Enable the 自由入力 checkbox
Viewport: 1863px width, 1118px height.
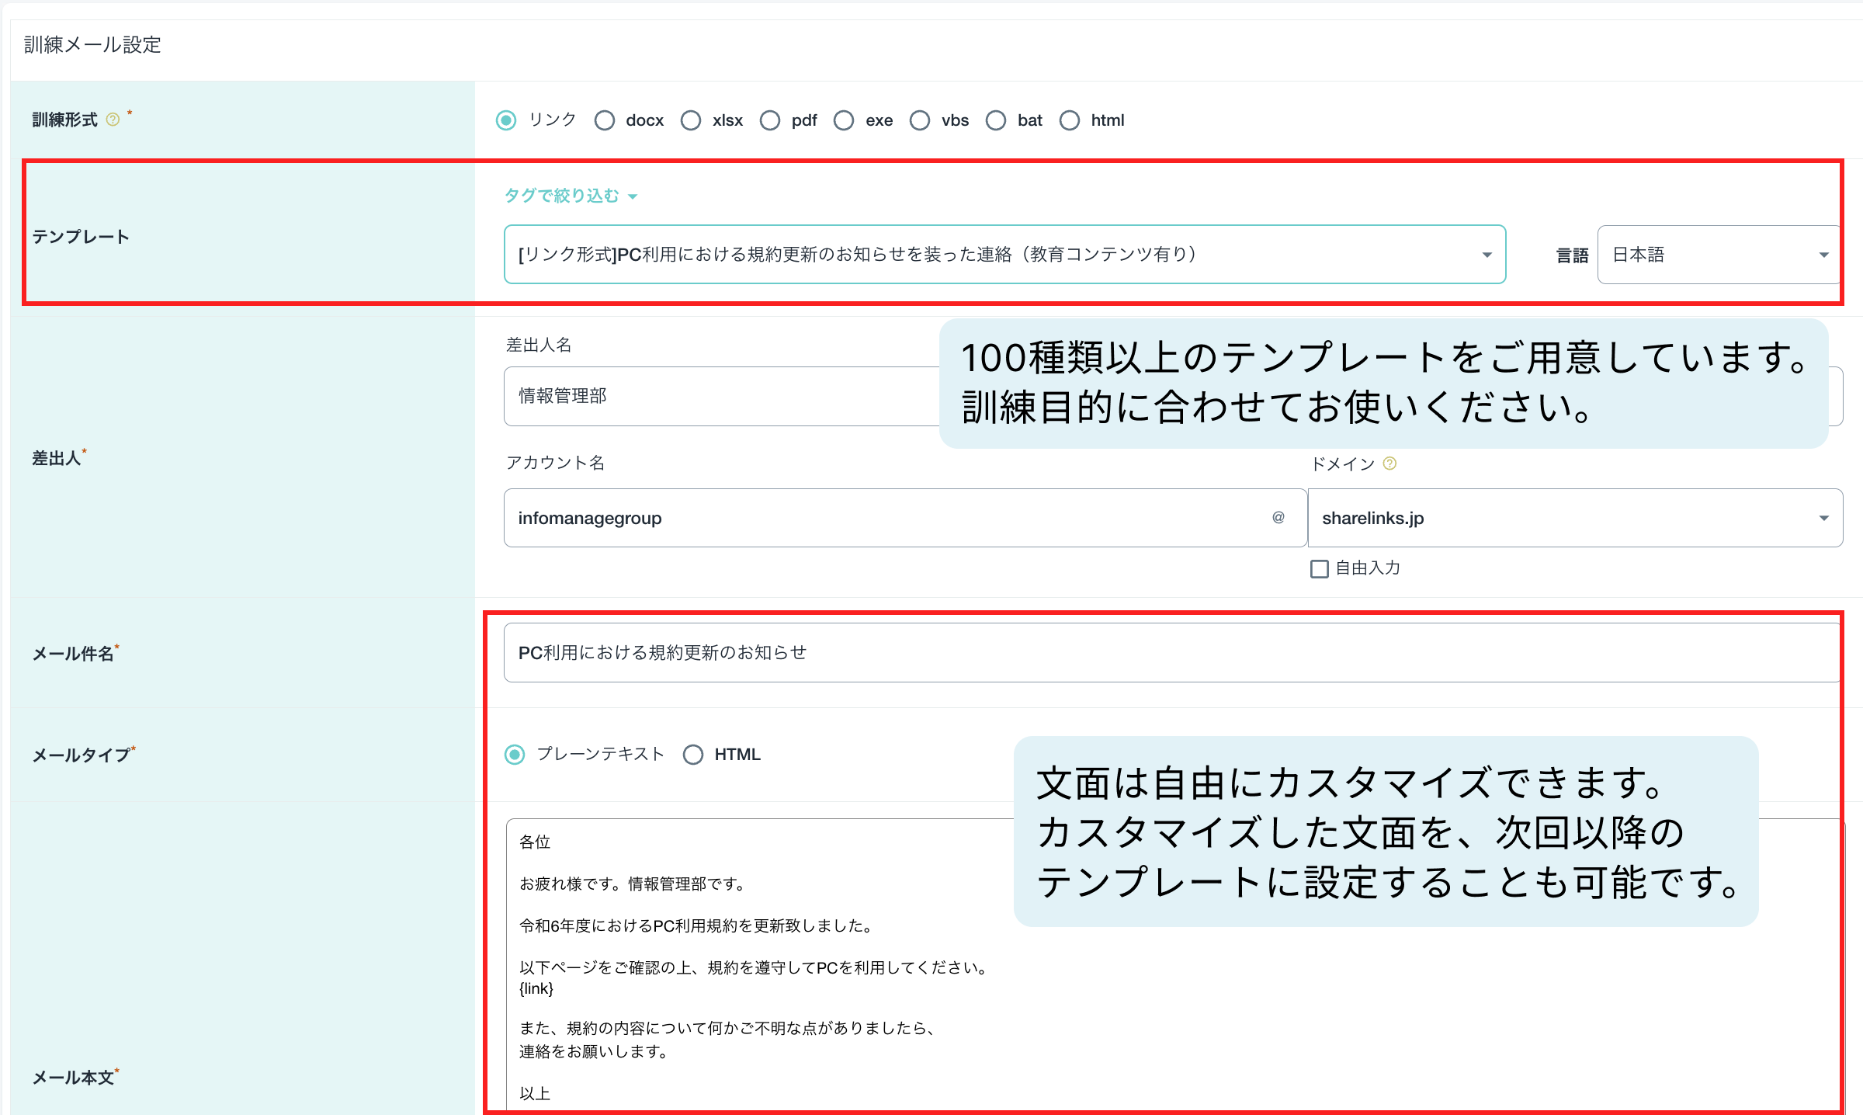[1319, 569]
